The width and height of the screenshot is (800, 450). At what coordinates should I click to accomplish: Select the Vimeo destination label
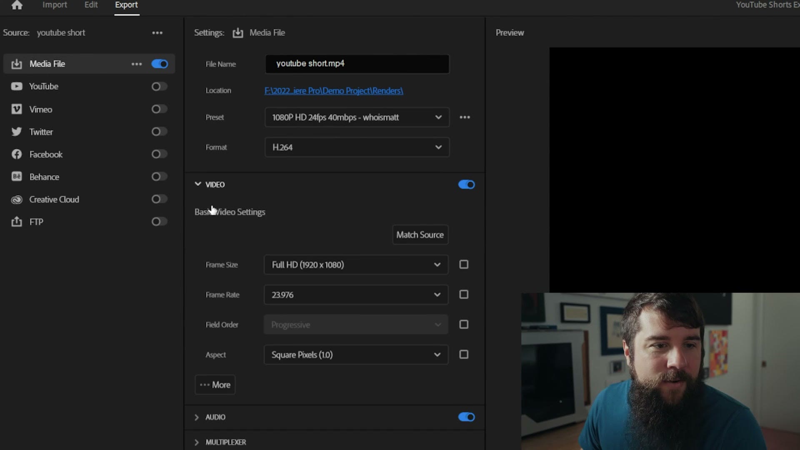click(40, 109)
